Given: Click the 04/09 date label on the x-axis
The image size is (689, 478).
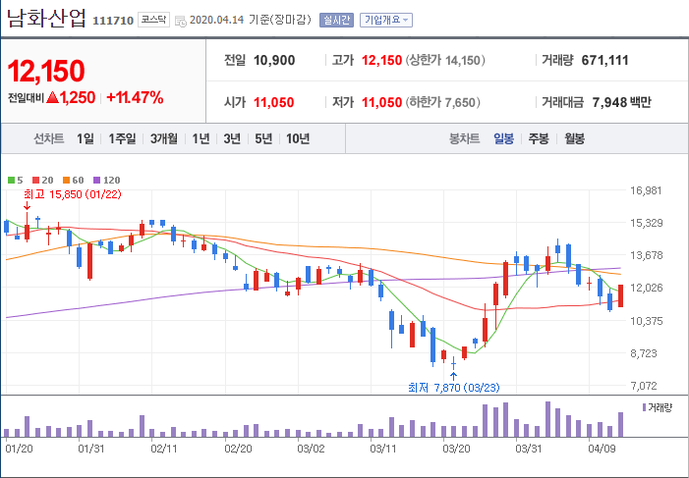Looking at the screenshot, I should tap(602, 449).
